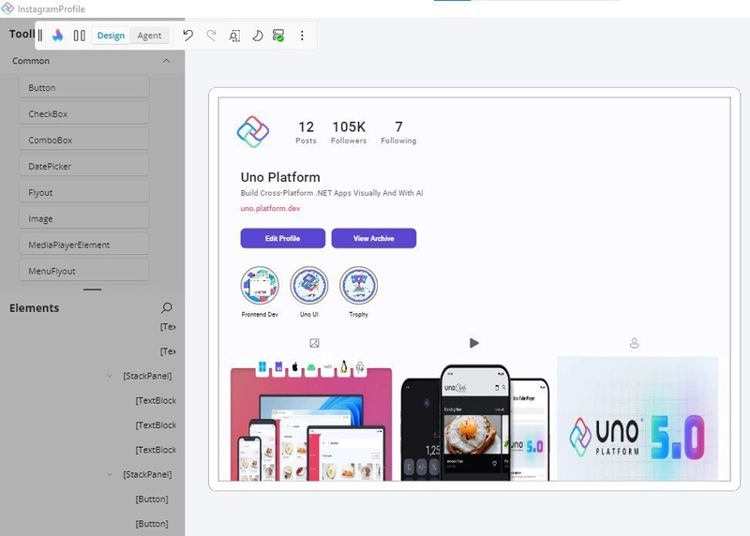The height and width of the screenshot is (536, 750).
Task: Click the Hot Reload flame icon
Action: coord(58,36)
